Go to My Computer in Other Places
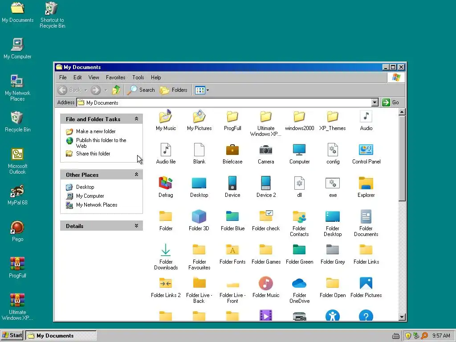This screenshot has height=342, width=456. (90, 196)
